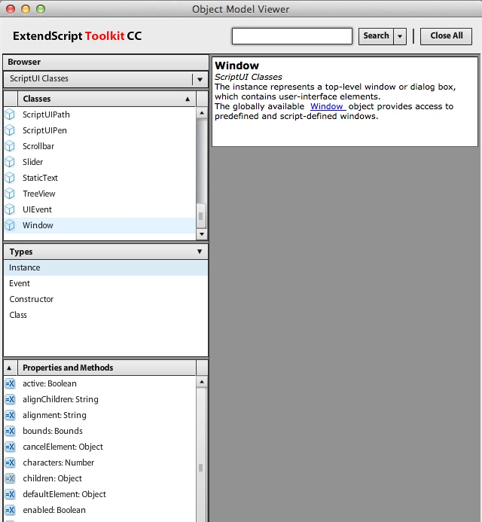This screenshot has width=482, height=522.
Task: Click property icon next to characters: Number
Action: click(10, 462)
